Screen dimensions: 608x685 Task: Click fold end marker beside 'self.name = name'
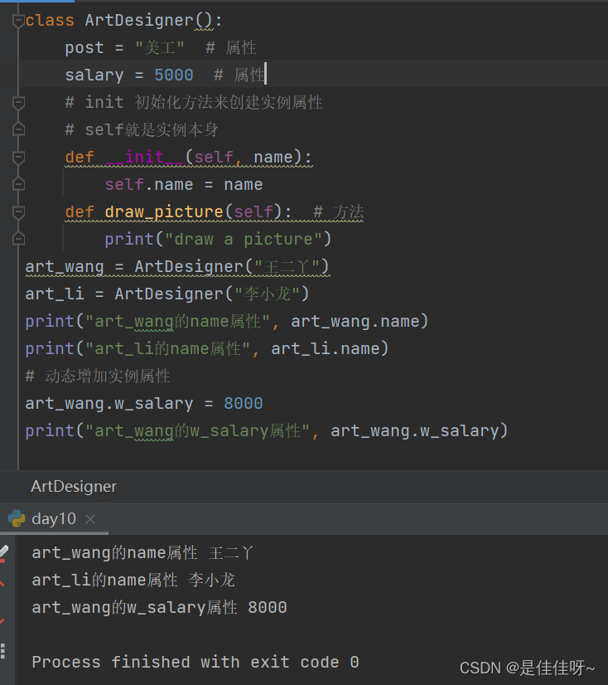[18, 184]
